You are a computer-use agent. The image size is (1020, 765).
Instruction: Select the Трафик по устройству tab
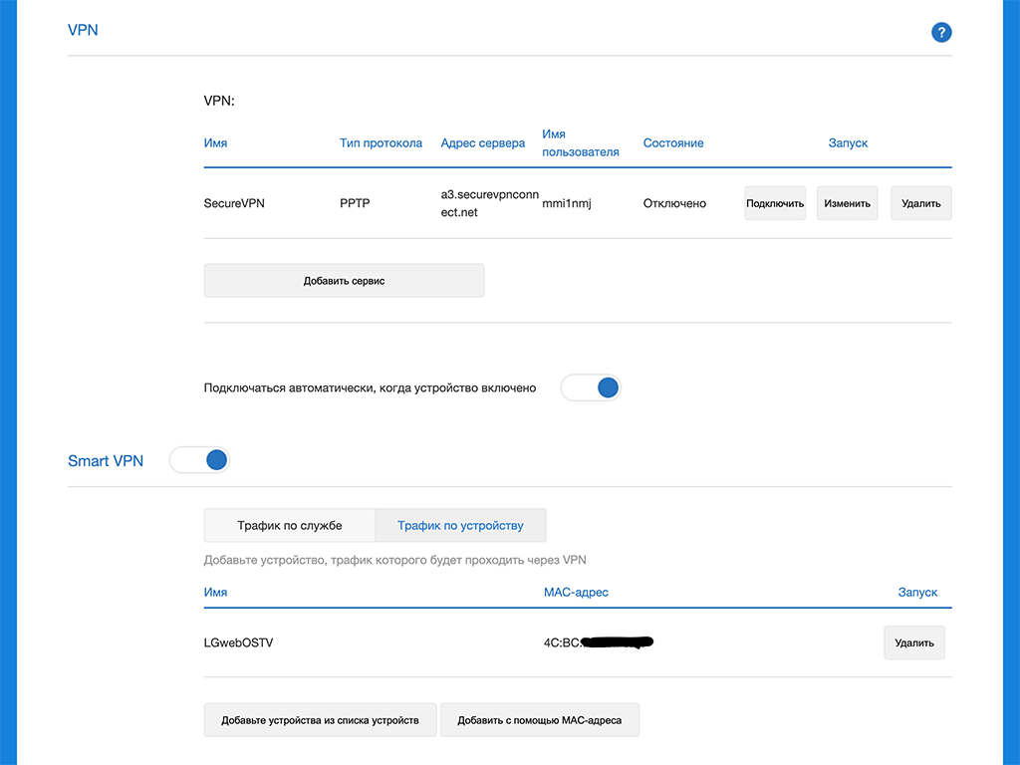coord(460,525)
